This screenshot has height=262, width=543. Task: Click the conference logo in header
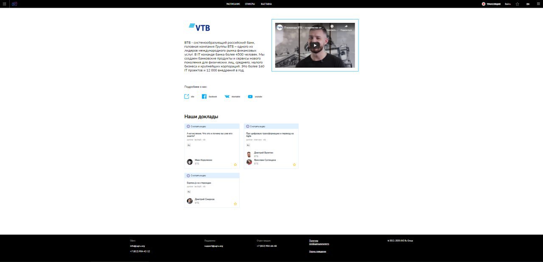(x=14, y=4)
